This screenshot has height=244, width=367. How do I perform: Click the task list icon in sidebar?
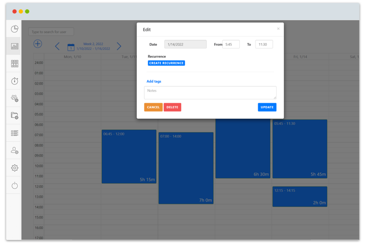[15, 133]
